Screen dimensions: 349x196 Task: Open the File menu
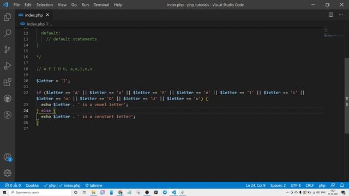pos(16,5)
